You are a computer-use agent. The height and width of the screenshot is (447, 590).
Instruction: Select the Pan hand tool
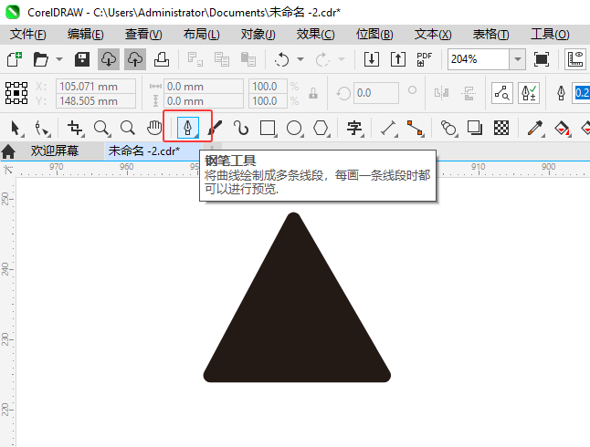click(x=154, y=129)
